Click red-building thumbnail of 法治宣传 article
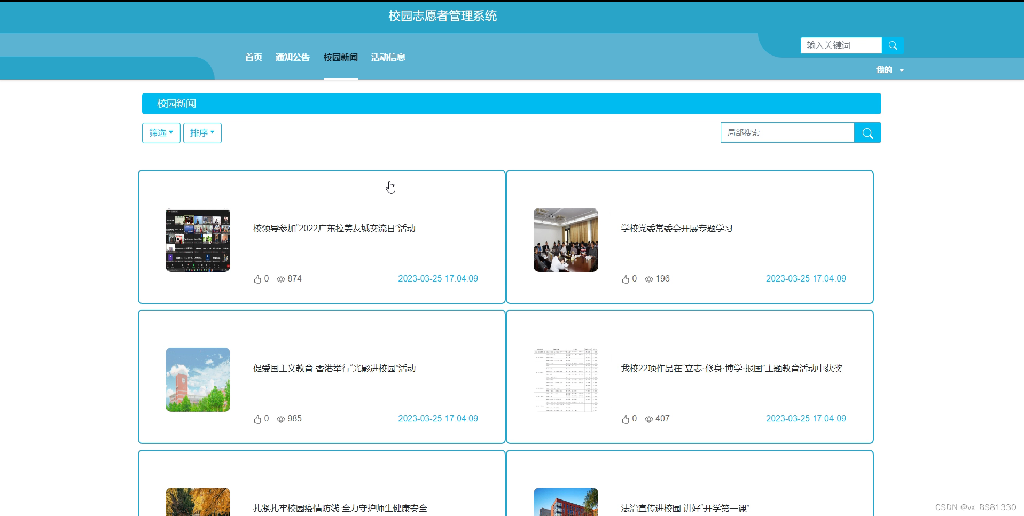The image size is (1024, 516). (x=566, y=502)
